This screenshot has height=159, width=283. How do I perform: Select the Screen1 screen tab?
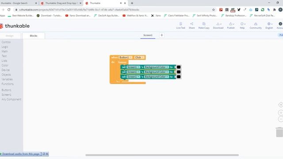pyautogui.click(x=148, y=35)
